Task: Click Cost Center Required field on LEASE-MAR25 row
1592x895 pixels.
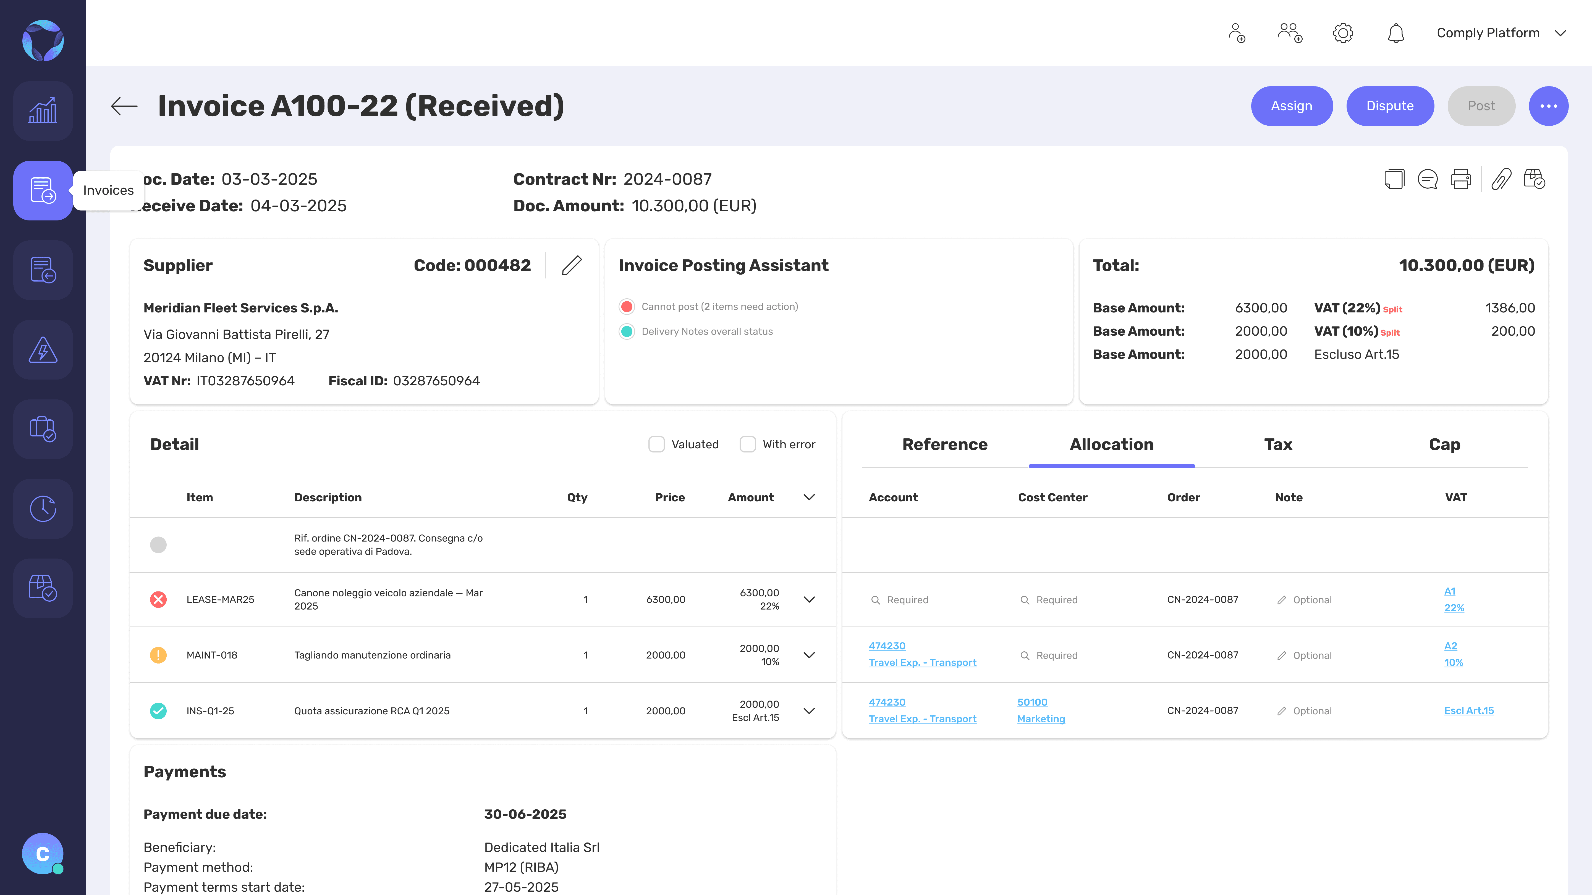Action: [1049, 600]
